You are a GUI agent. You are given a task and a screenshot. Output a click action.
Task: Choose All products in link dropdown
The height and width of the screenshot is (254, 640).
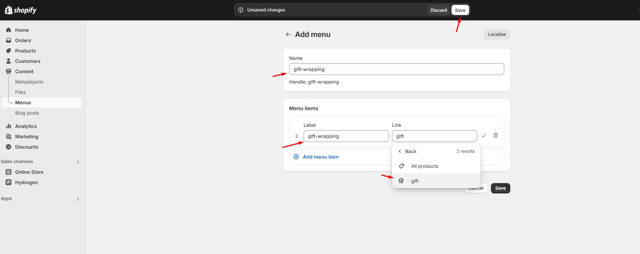pyautogui.click(x=424, y=166)
